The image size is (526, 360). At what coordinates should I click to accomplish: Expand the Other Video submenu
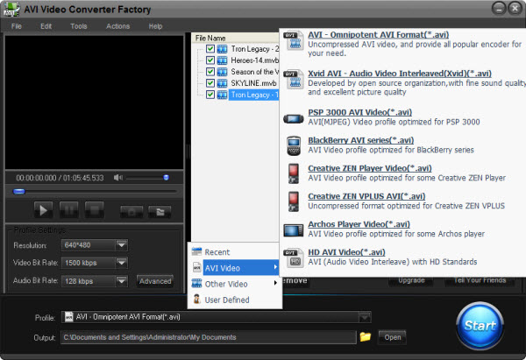[235, 284]
